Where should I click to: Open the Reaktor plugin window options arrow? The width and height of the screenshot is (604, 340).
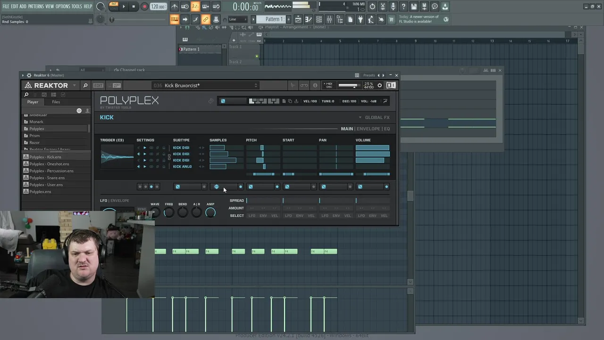pos(23,75)
